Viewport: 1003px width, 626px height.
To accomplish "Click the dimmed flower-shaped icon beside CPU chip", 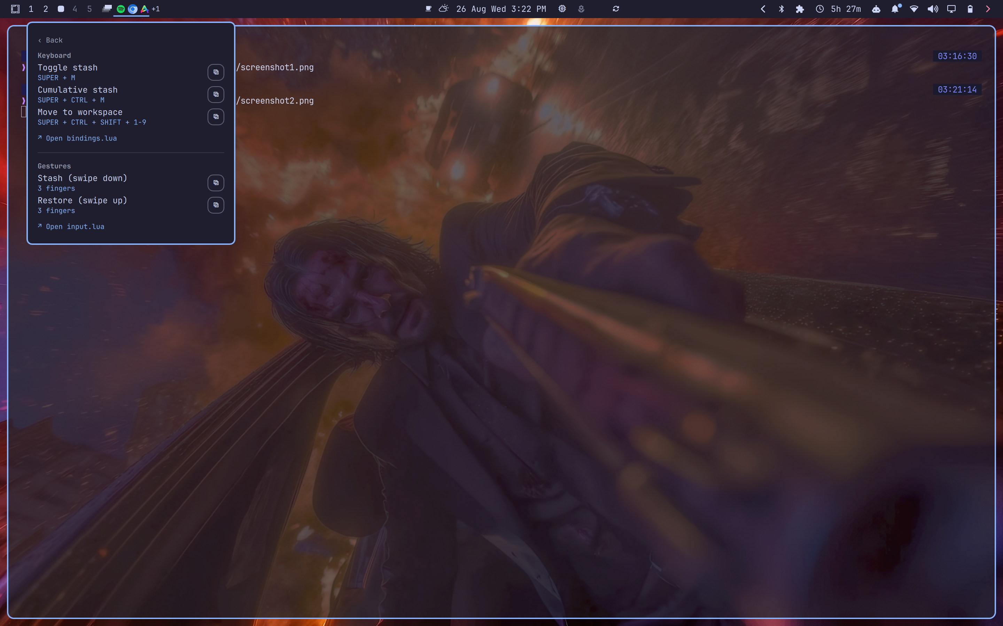I will (581, 9).
